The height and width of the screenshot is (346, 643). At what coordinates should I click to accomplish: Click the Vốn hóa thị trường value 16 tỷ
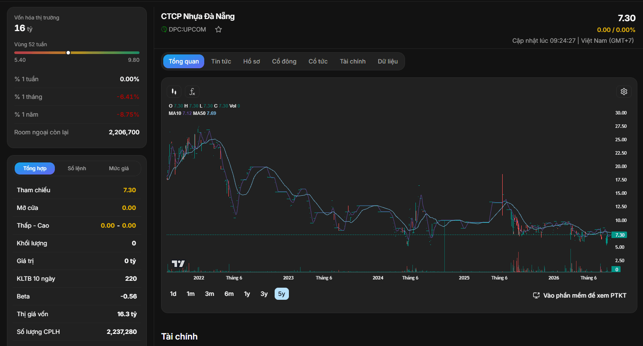point(23,29)
